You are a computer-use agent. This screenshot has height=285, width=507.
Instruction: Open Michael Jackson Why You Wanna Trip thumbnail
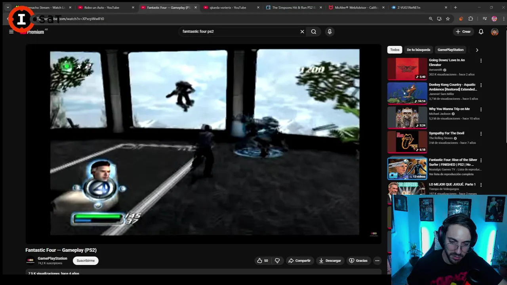coord(407,118)
